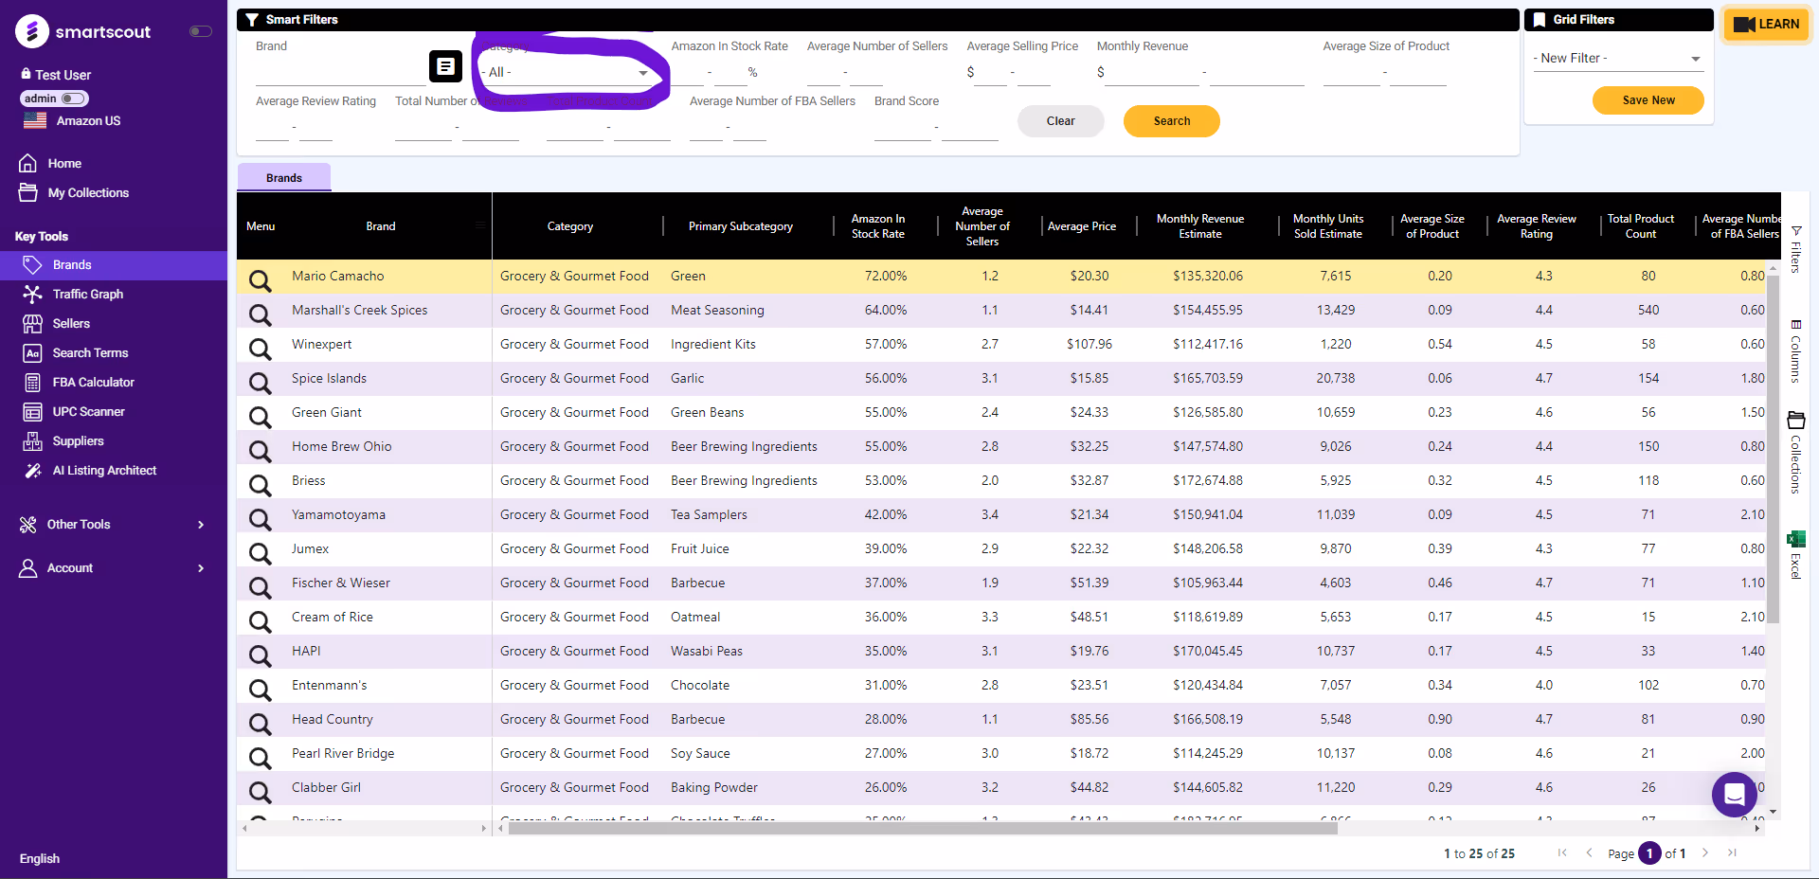Toggle the sidebar theme switch

point(200,31)
